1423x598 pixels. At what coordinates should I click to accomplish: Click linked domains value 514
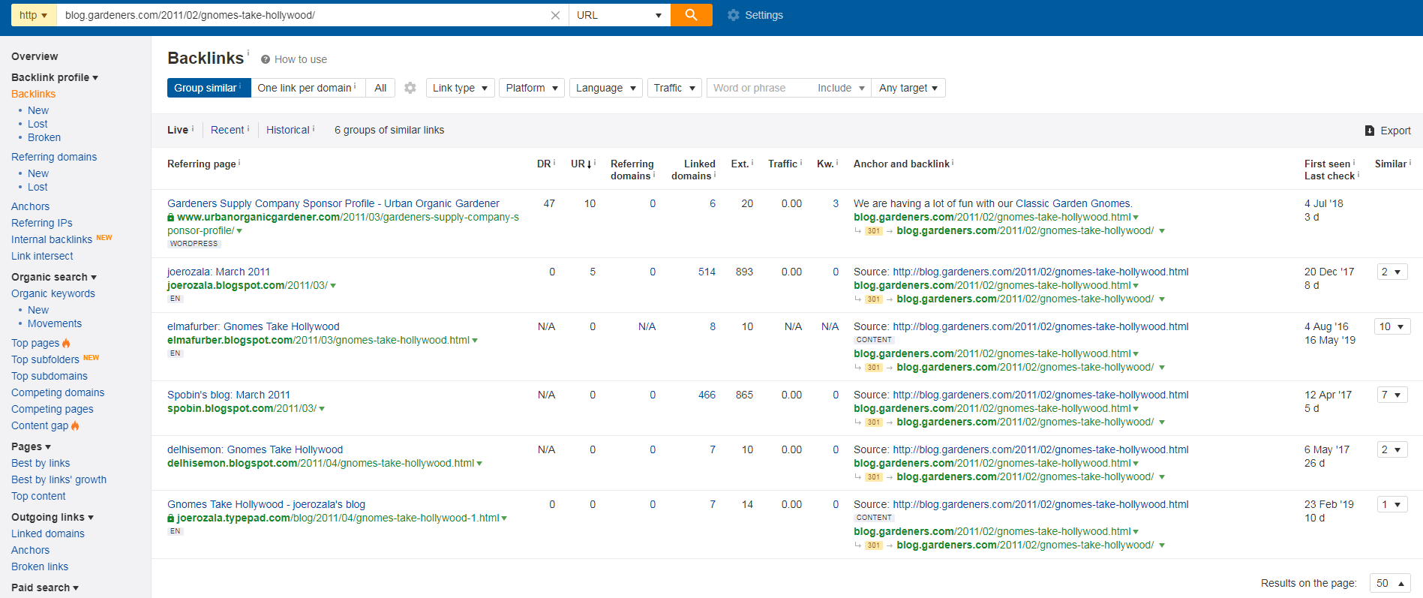pyautogui.click(x=707, y=272)
